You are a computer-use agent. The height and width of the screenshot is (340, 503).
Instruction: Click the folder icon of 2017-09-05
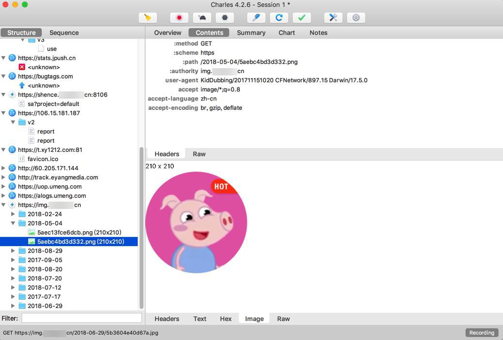coord(22,260)
